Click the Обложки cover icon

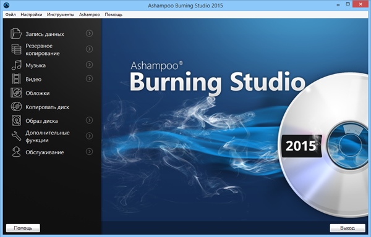(16, 93)
